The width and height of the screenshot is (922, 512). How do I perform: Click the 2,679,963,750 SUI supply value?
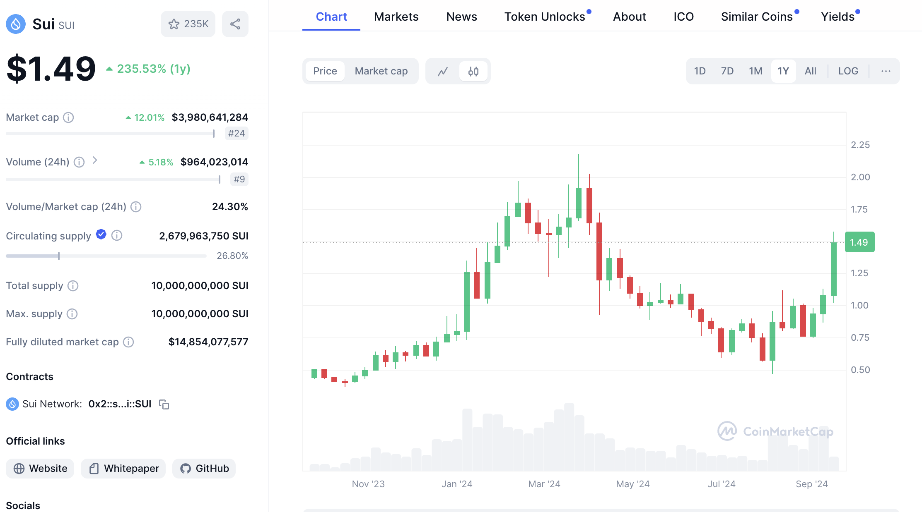click(204, 236)
